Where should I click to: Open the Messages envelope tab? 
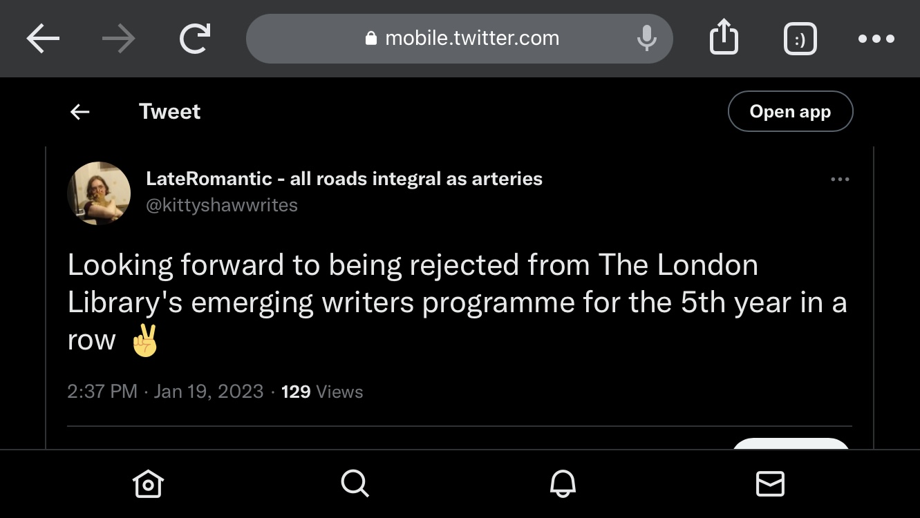pos(770,483)
